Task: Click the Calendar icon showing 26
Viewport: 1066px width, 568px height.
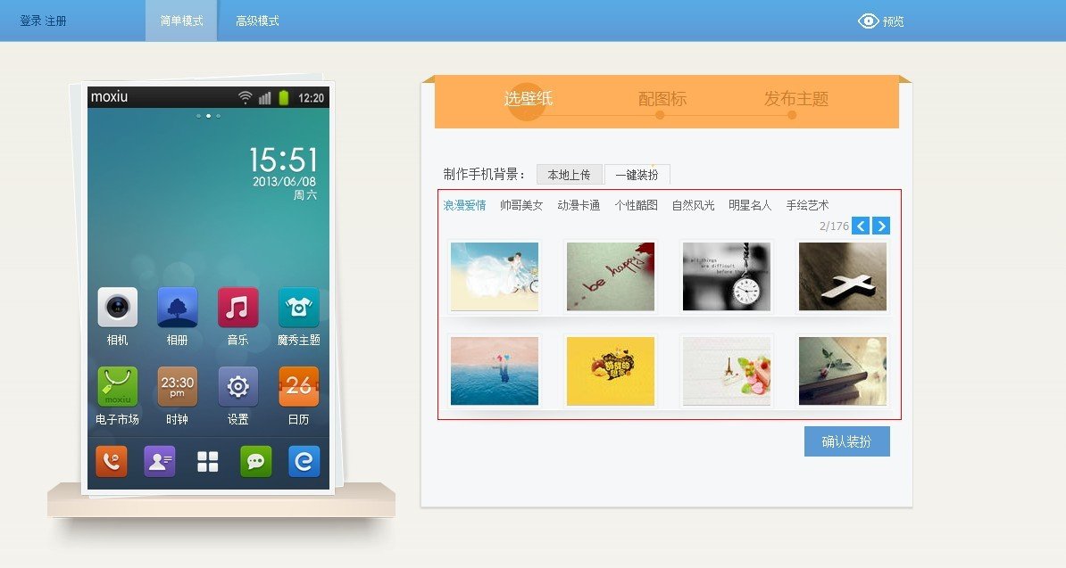Action: [298, 386]
